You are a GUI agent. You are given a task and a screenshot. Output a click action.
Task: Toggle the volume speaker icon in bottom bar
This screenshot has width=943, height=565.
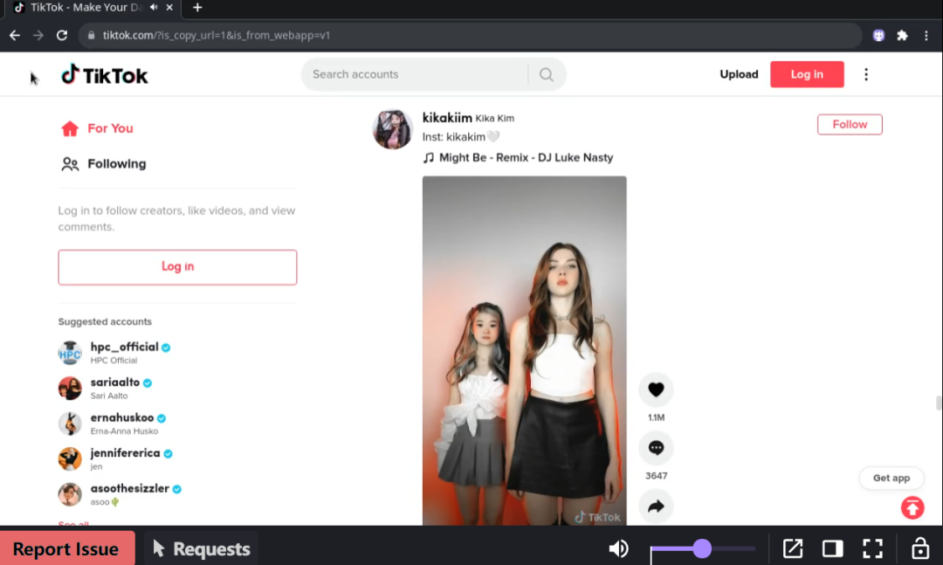(618, 548)
